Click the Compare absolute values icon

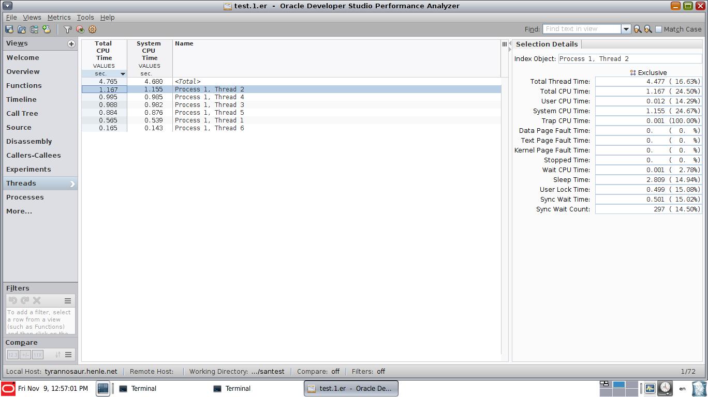pyautogui.click(x=12, y=355)
